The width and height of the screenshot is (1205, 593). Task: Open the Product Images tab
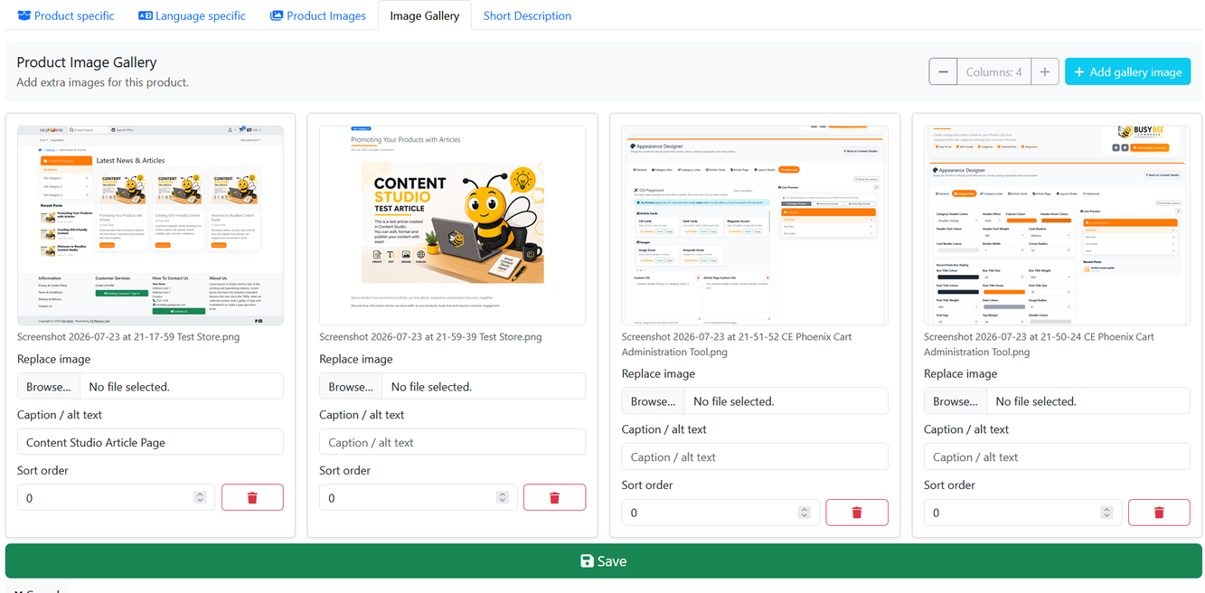pos(318,15)
